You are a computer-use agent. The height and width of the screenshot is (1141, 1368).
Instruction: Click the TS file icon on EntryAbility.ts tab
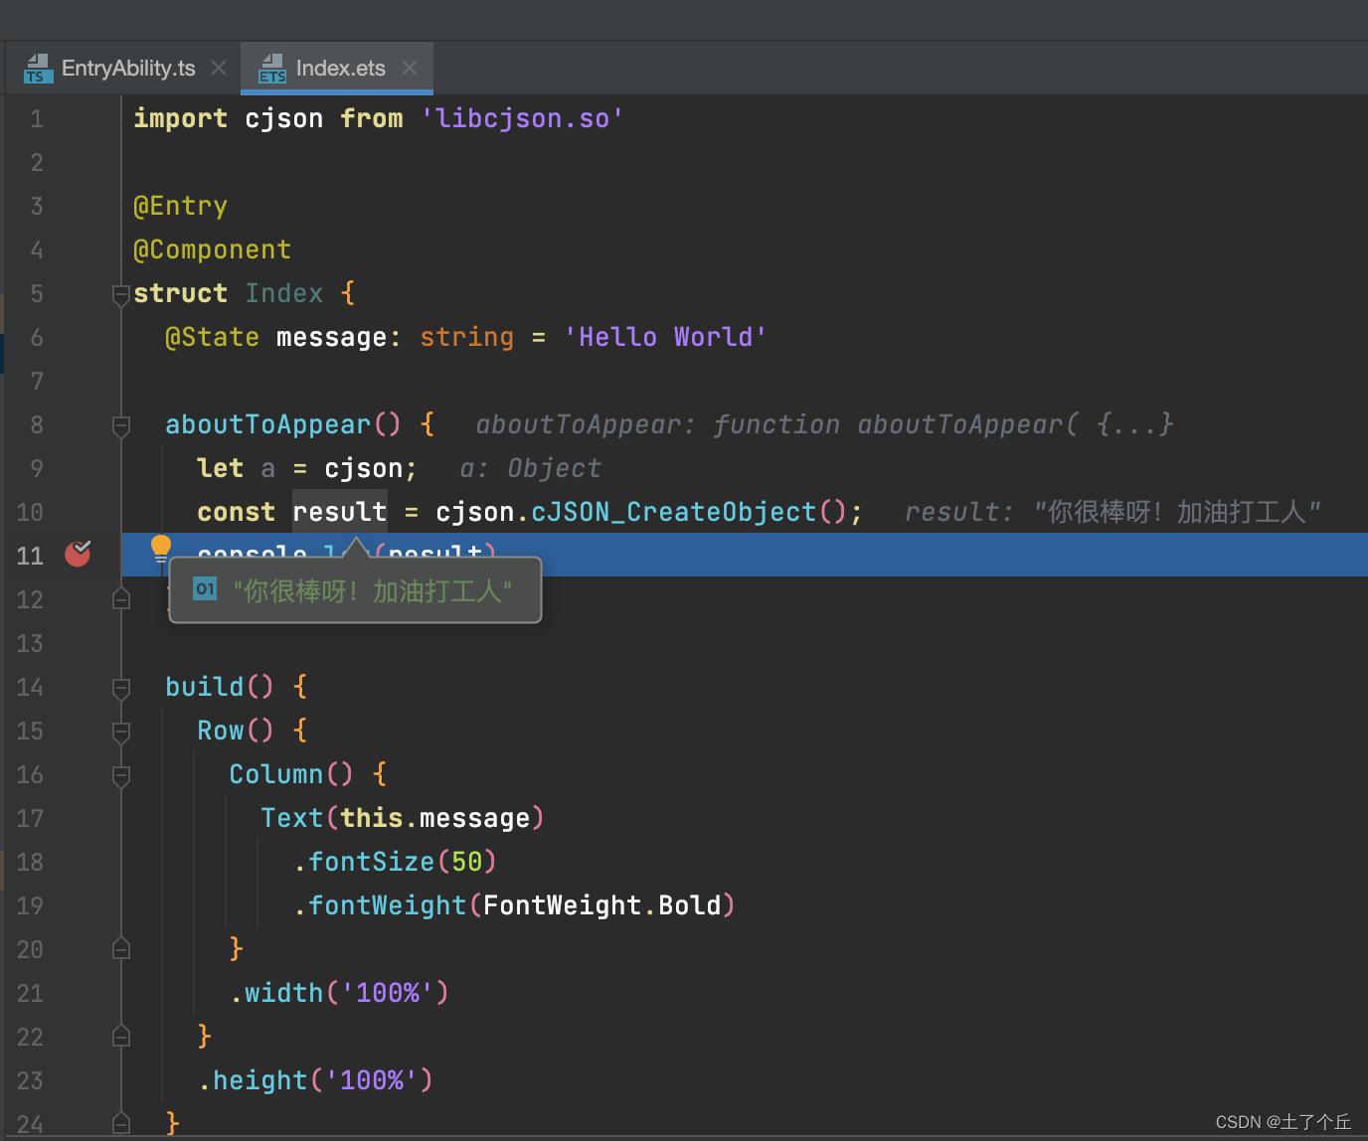[38, 68]
